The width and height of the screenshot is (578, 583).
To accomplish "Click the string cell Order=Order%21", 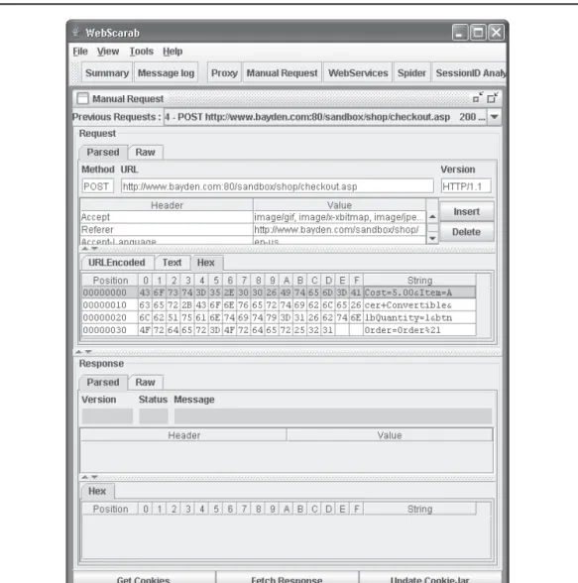I will click(419, 330).
